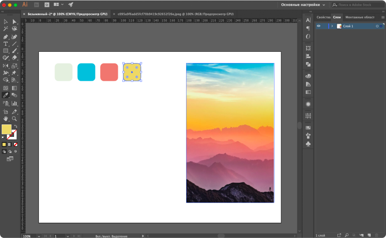Select the Paintbrush tool
Image resolution: width=386 pixels, height=238 pixels.
click(14, 51)
